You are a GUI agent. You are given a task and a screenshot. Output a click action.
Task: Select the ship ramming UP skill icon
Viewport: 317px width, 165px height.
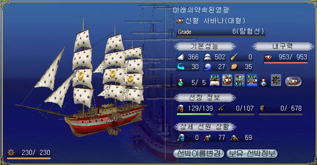click(252, 80)
